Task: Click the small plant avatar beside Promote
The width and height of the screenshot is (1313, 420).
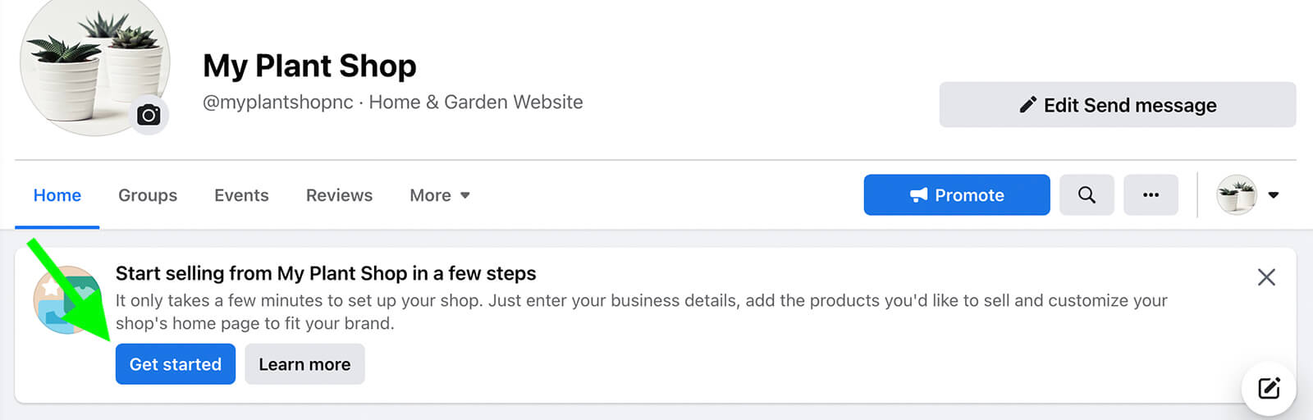Action: coord(1237,195)
